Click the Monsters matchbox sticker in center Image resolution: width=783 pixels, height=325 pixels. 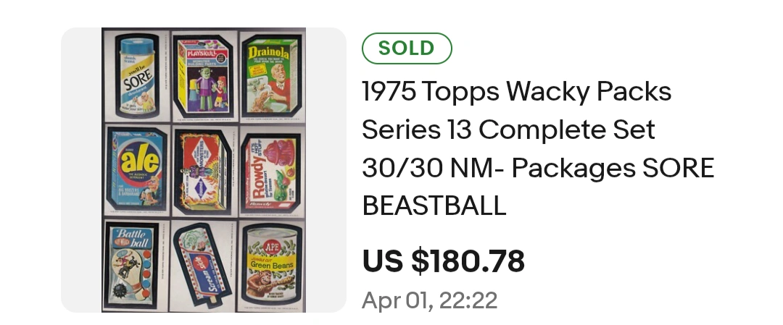[204, 172]
